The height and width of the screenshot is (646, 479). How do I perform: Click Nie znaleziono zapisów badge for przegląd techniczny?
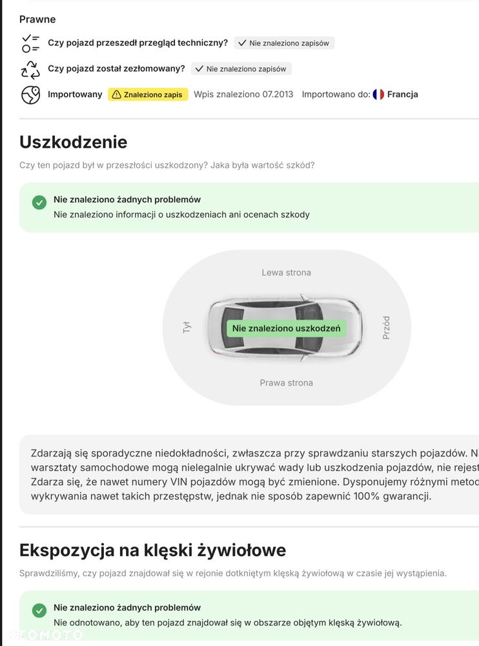point(284,43)
